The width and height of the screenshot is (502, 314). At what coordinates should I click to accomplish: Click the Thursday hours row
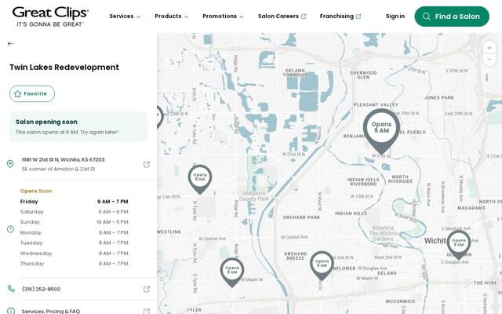pos(74,264)
